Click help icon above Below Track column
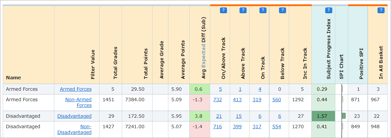The width and height of the screenshot is (391, 138). (282, 10)
